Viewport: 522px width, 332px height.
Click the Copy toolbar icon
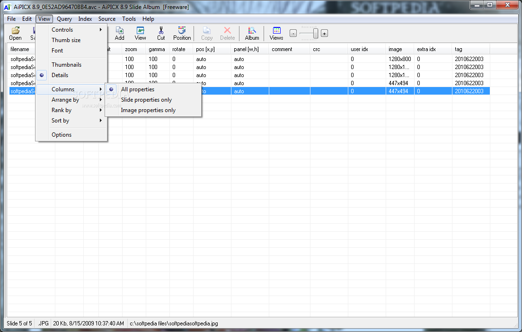click(207, 33)
